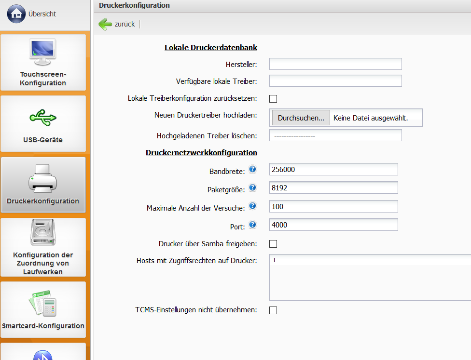
Task: Click the 'Hosts mit Zugriffsrechten auf Drucker:' label
Action: (x=197, y=261)
